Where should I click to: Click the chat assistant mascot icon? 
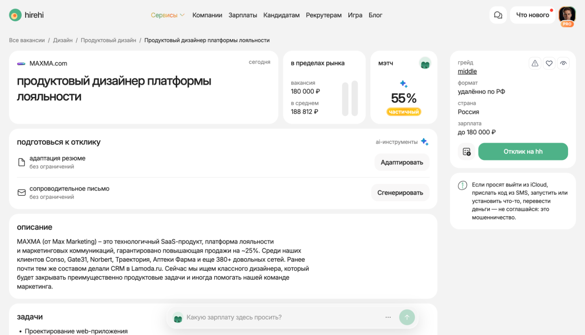click(x=178, y=318)
